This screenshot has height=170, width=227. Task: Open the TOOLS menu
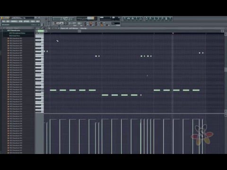(33, 21)
